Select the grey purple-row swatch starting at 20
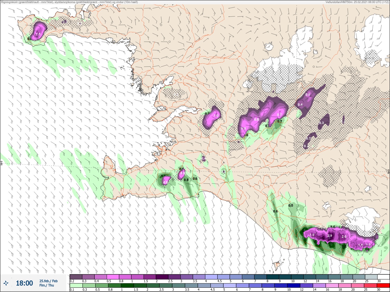This screenshot has height=292, width=390. coord(360,277)
